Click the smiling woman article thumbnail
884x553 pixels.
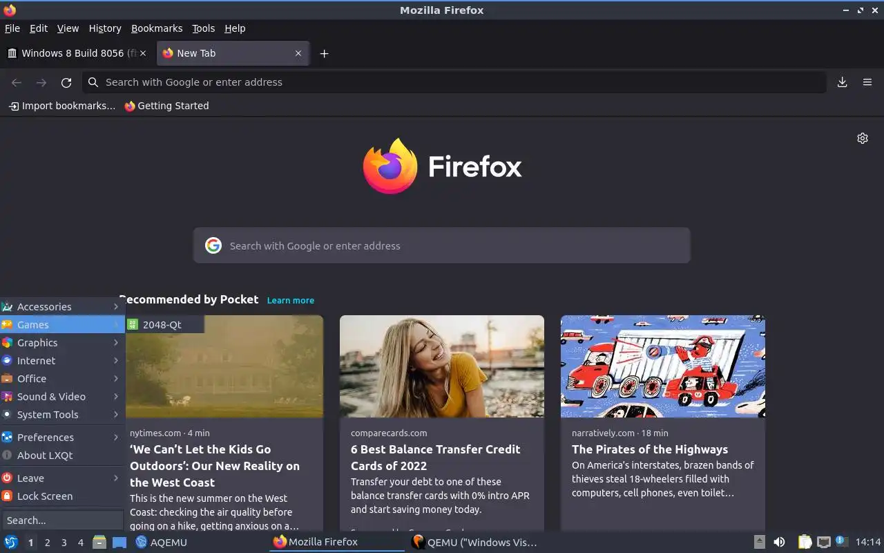442,366
